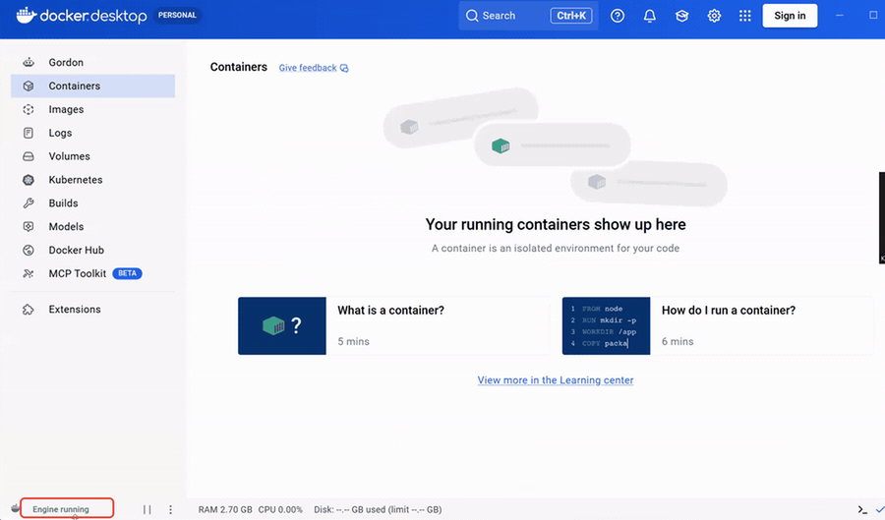This screenshot has width=885, height=520.
Task: Open the Learning center graduation cap icon
Action: point(681,16)
